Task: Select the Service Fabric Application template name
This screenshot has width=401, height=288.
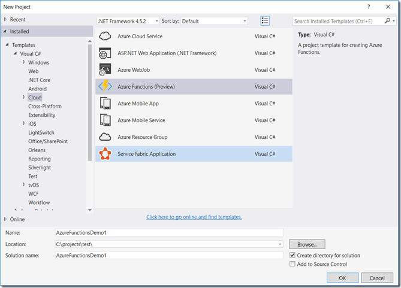Action: [146, 154]
